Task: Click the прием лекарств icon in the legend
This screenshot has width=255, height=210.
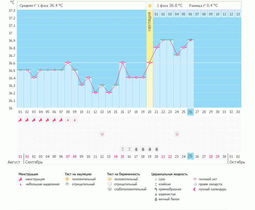Action: 195,184
